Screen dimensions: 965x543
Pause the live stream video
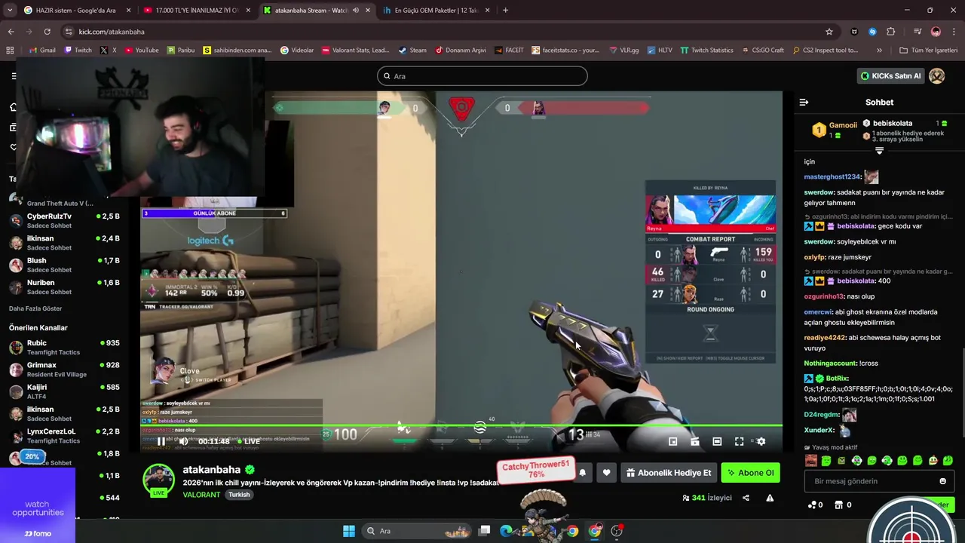point(161,441)
